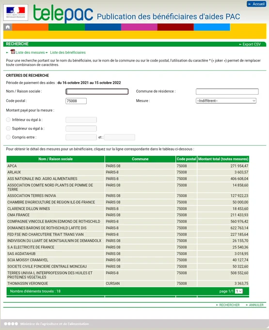Open the page number dropdown

[x=239, y=291]
